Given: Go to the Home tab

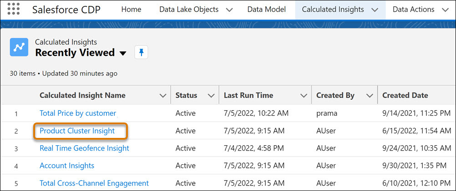Looking at the screenshot, I should 131,10.
